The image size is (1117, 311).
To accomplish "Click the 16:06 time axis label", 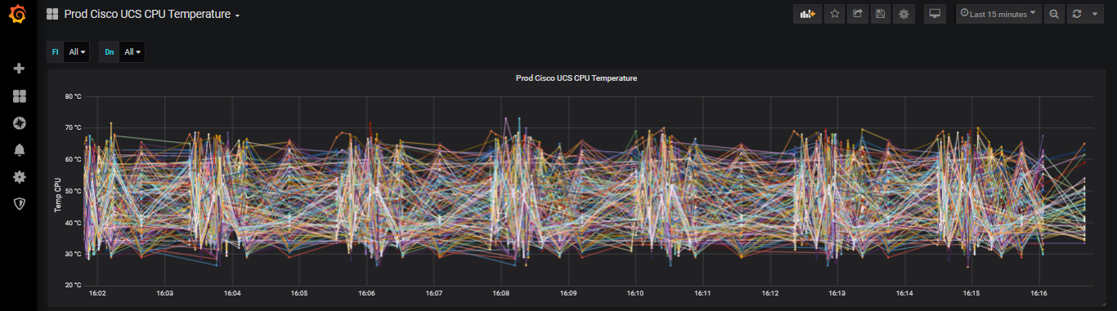I will coord(366,292).
